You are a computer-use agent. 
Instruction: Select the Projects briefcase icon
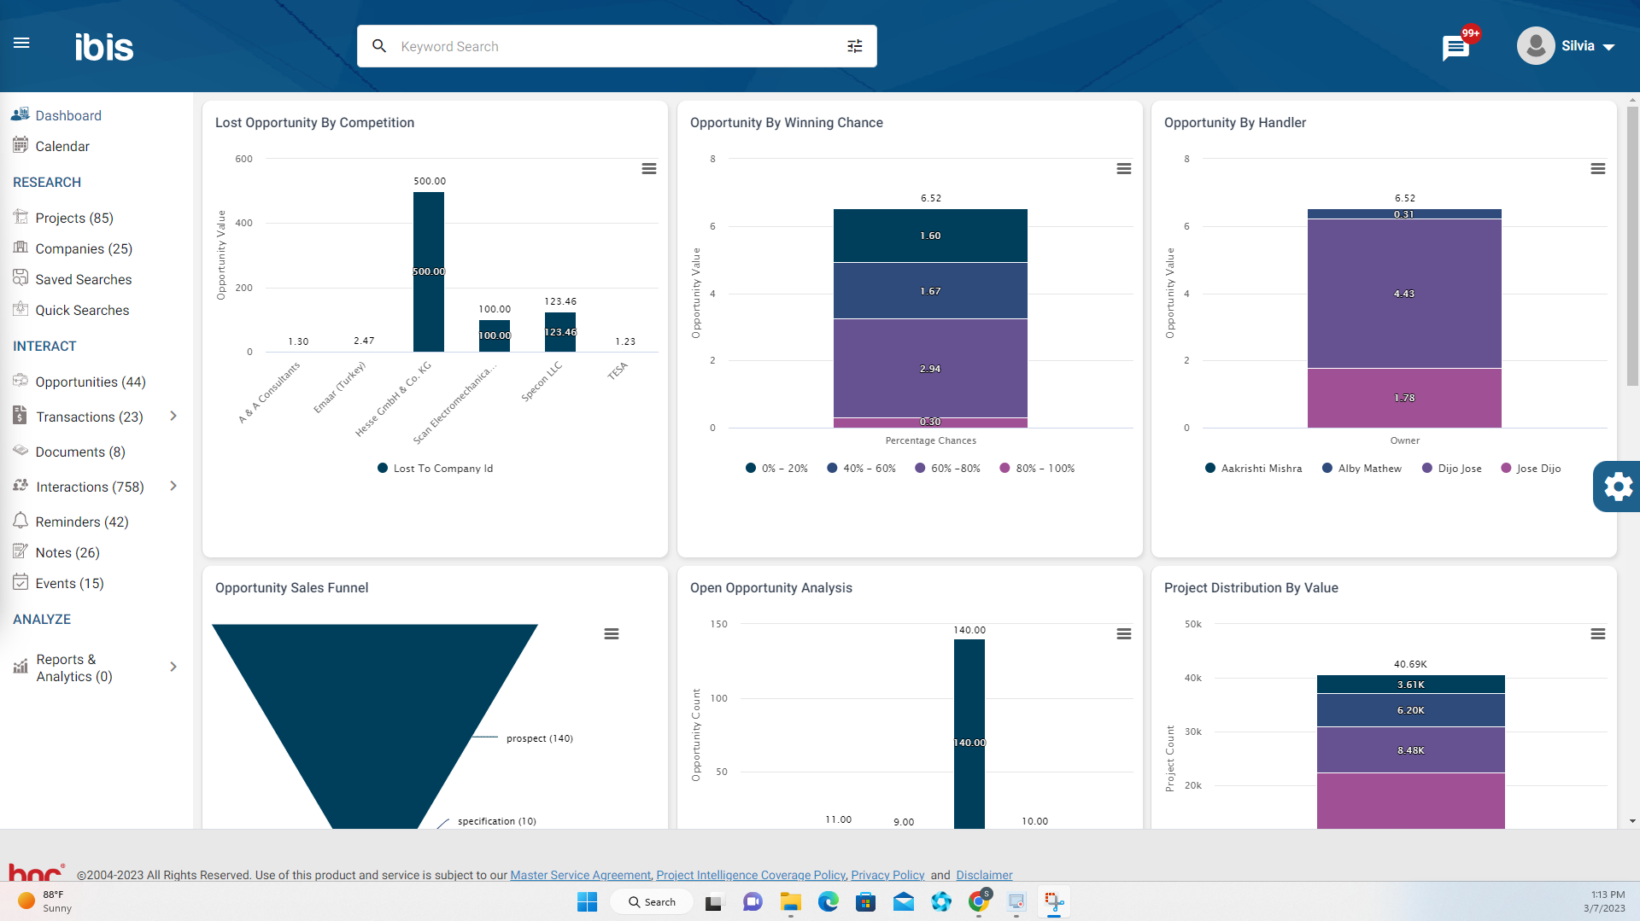pyautogui.click(x=20, y=217)
